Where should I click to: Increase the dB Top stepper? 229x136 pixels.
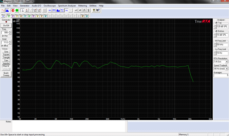pyautogui.click(x=215, y=26)
